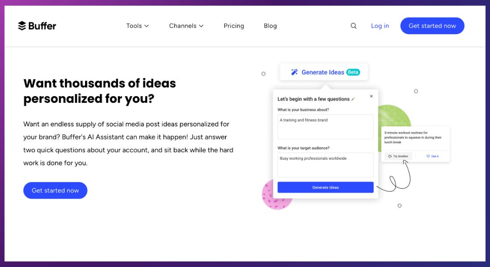Click the target audience input field
The height and width of the screenshot is (267, 490).
pyautogui.click(x=325, y=165)
